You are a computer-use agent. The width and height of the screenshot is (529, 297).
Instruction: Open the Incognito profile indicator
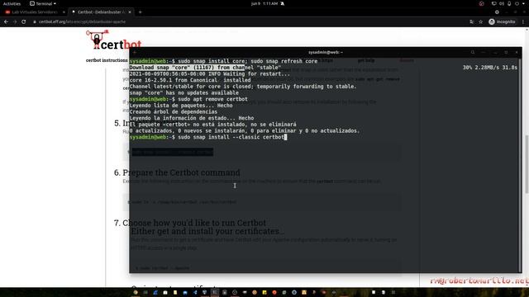502,21
